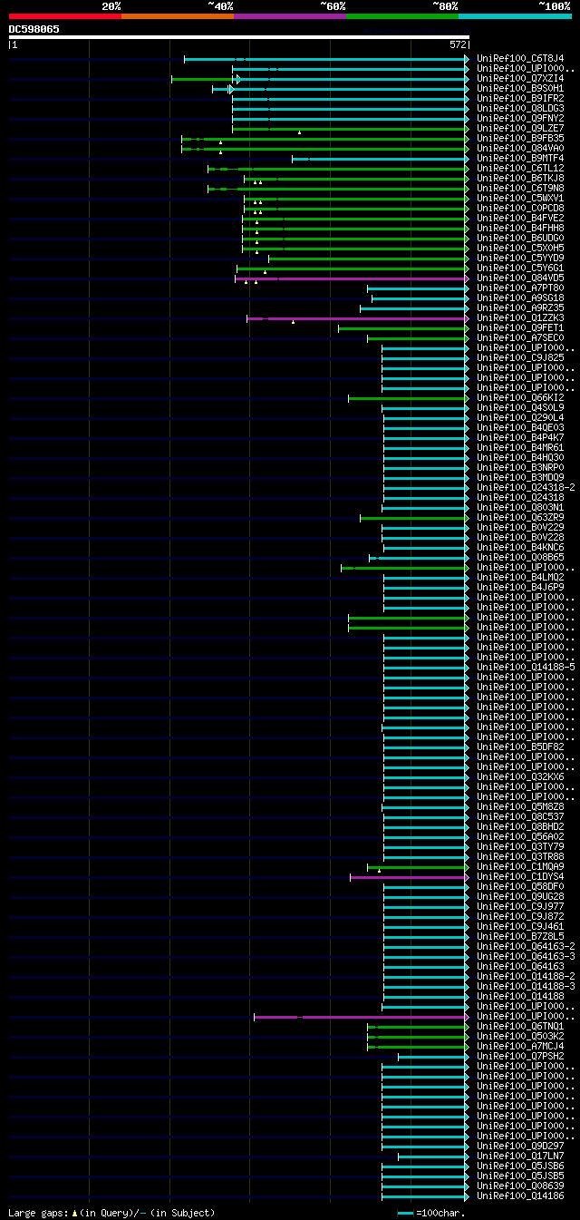
Task: Select the UniRef100_B4FVE2 label
Action: [x=520, y=218]
